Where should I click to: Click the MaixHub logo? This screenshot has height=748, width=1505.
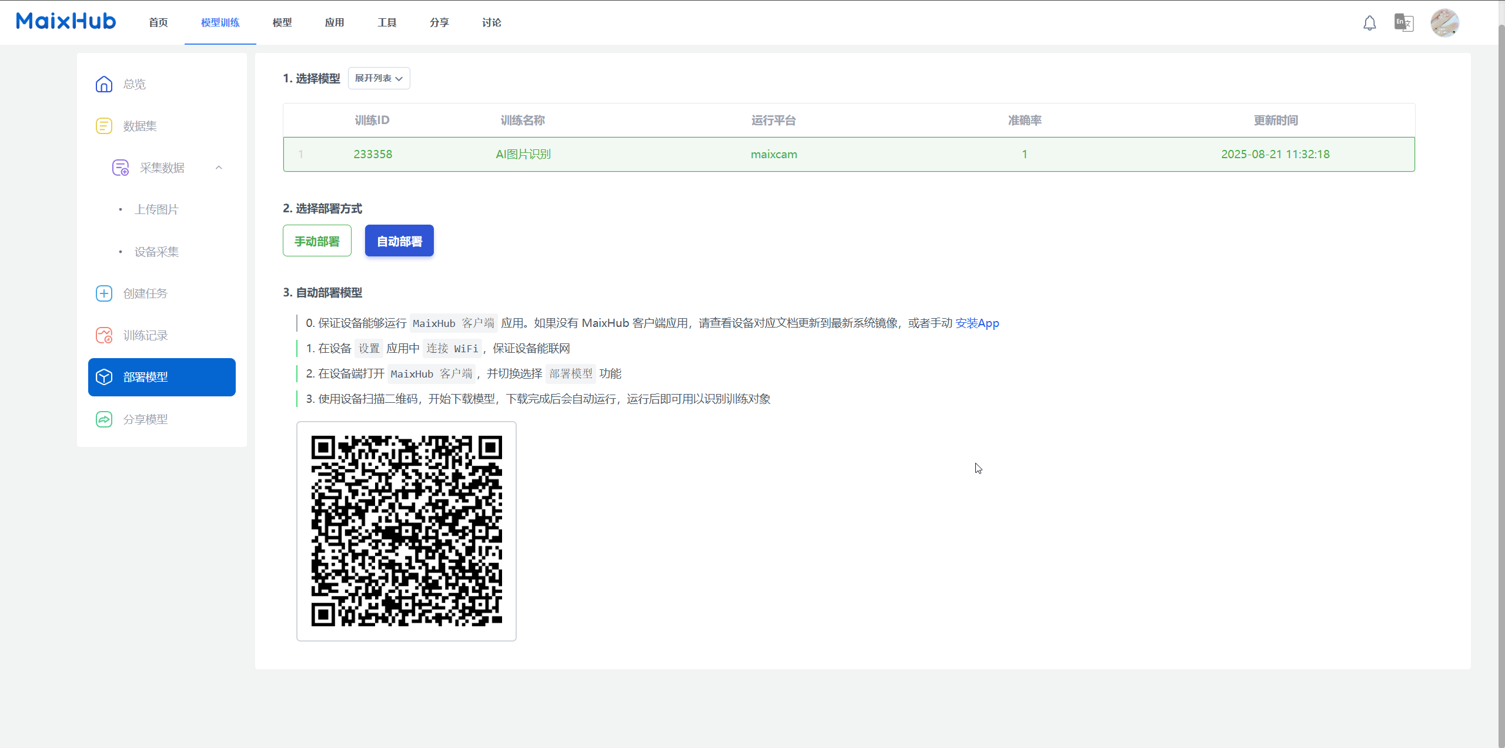tap(66, 22)
